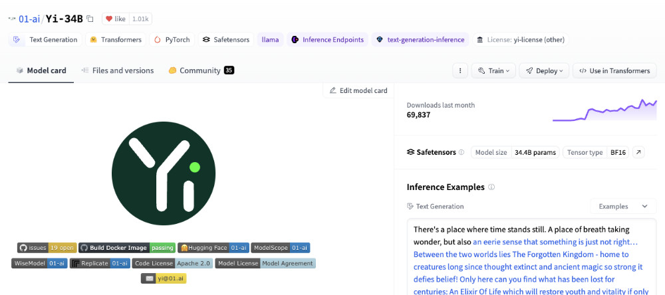Expand the Train dropdown
This screenshot has width=665, height=295.
tap(493, 71)
